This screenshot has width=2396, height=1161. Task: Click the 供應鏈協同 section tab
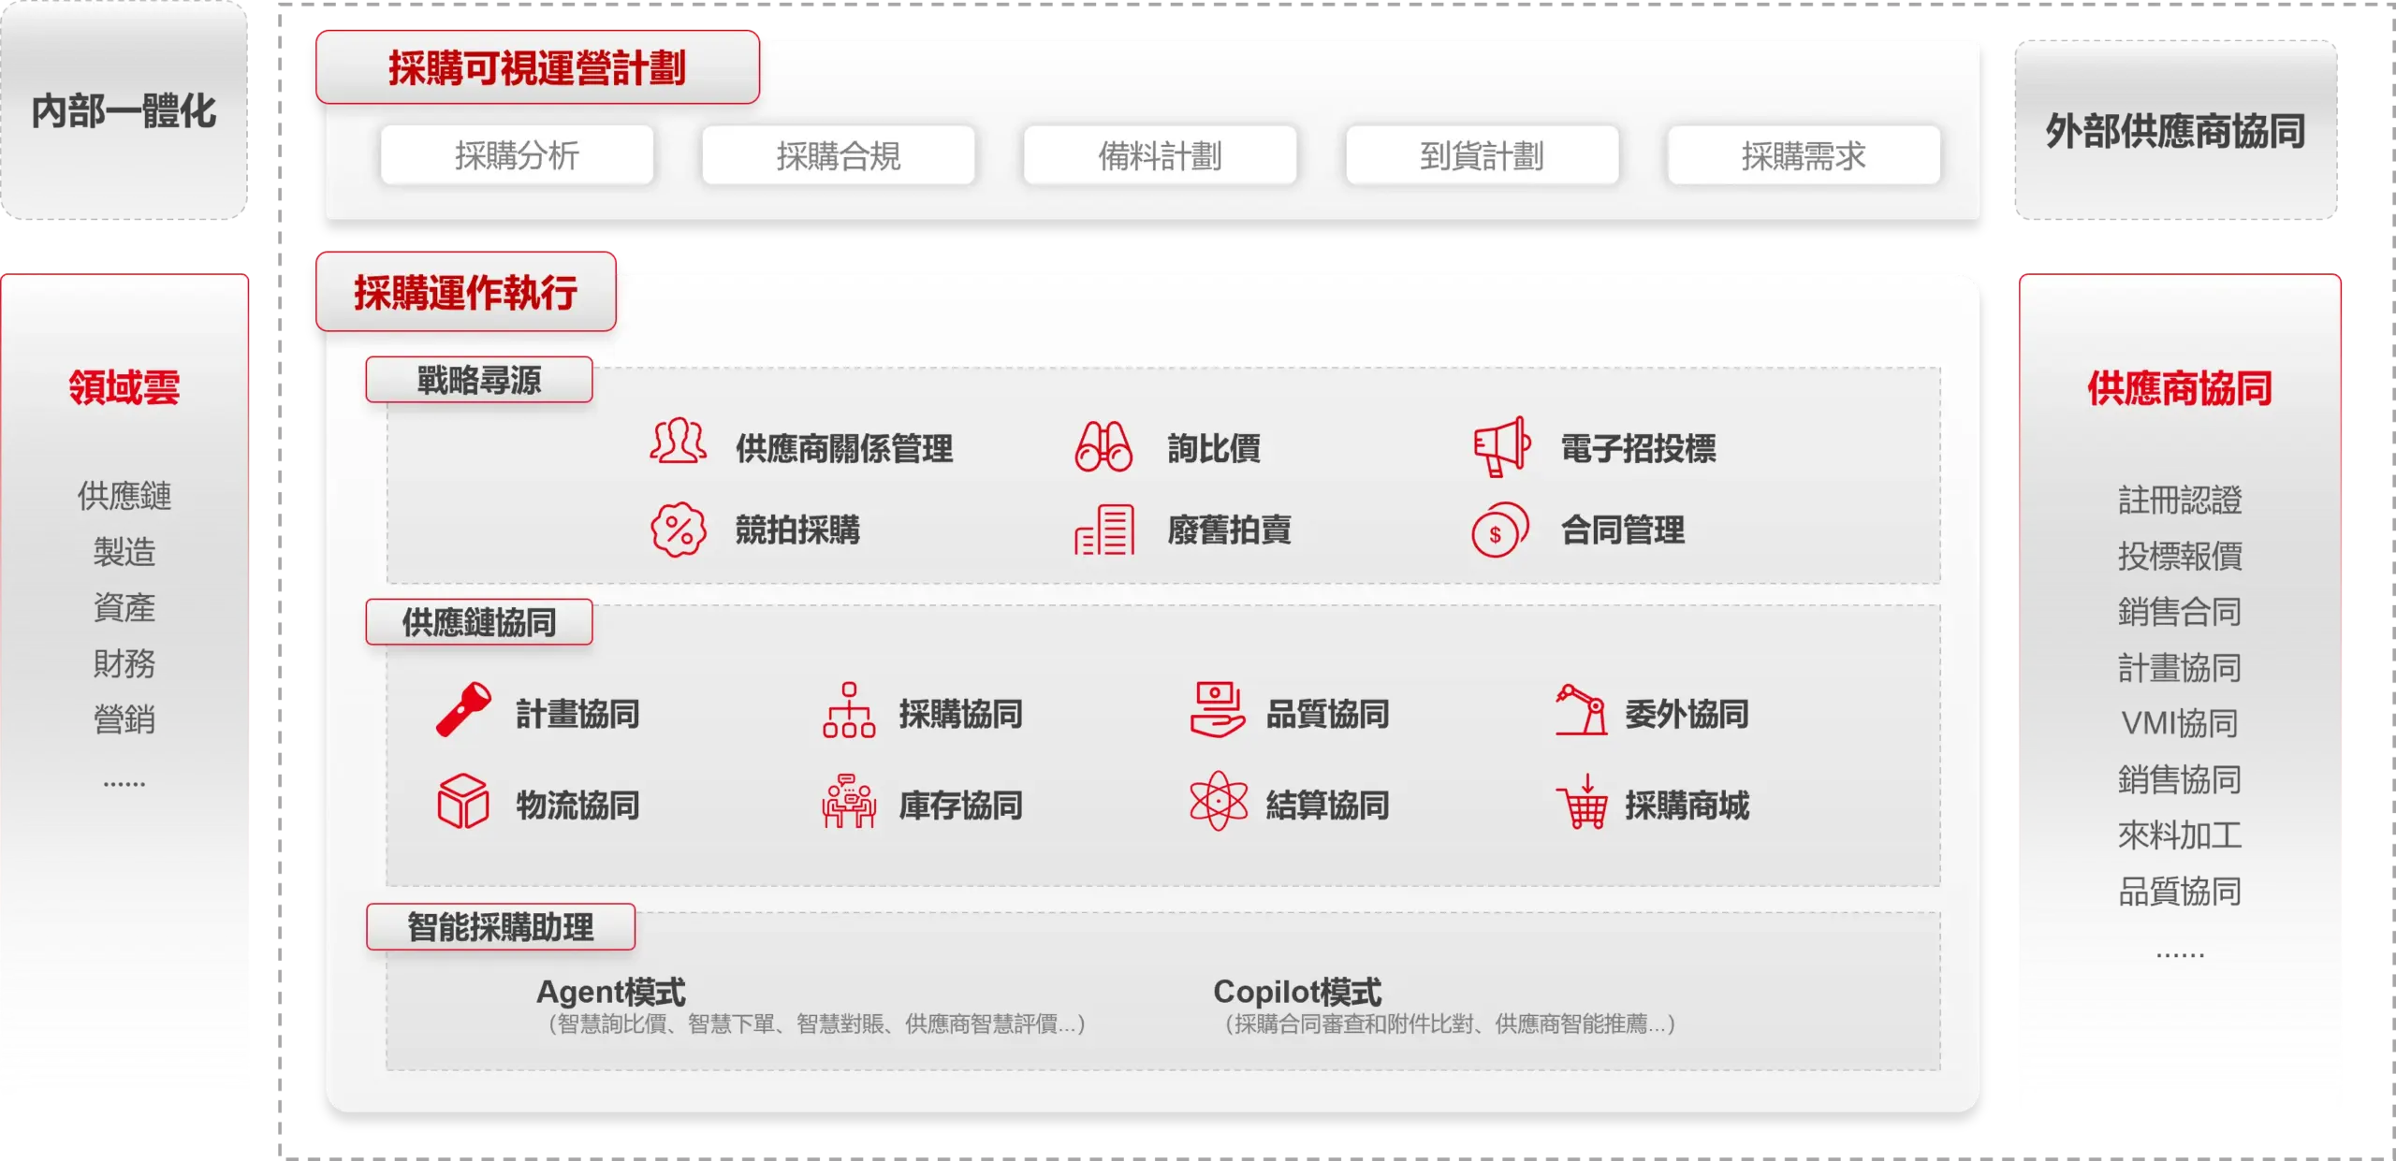click(x=479, y=622)
